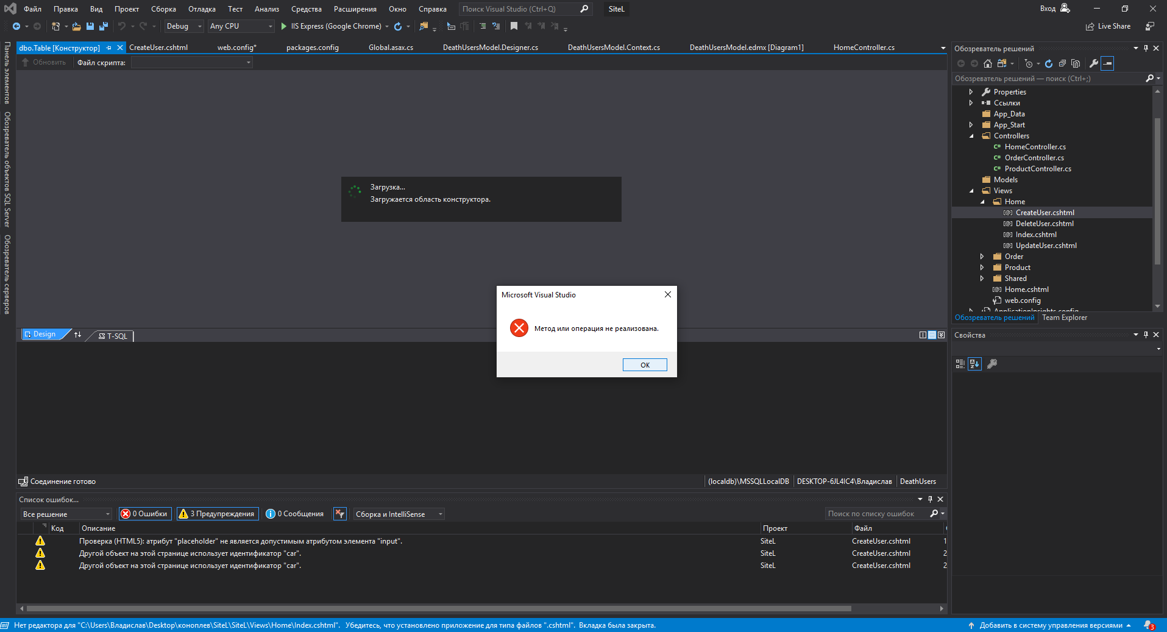Open the Any CPU platform dropdown
1167x632 pixels.
[241, 26]
